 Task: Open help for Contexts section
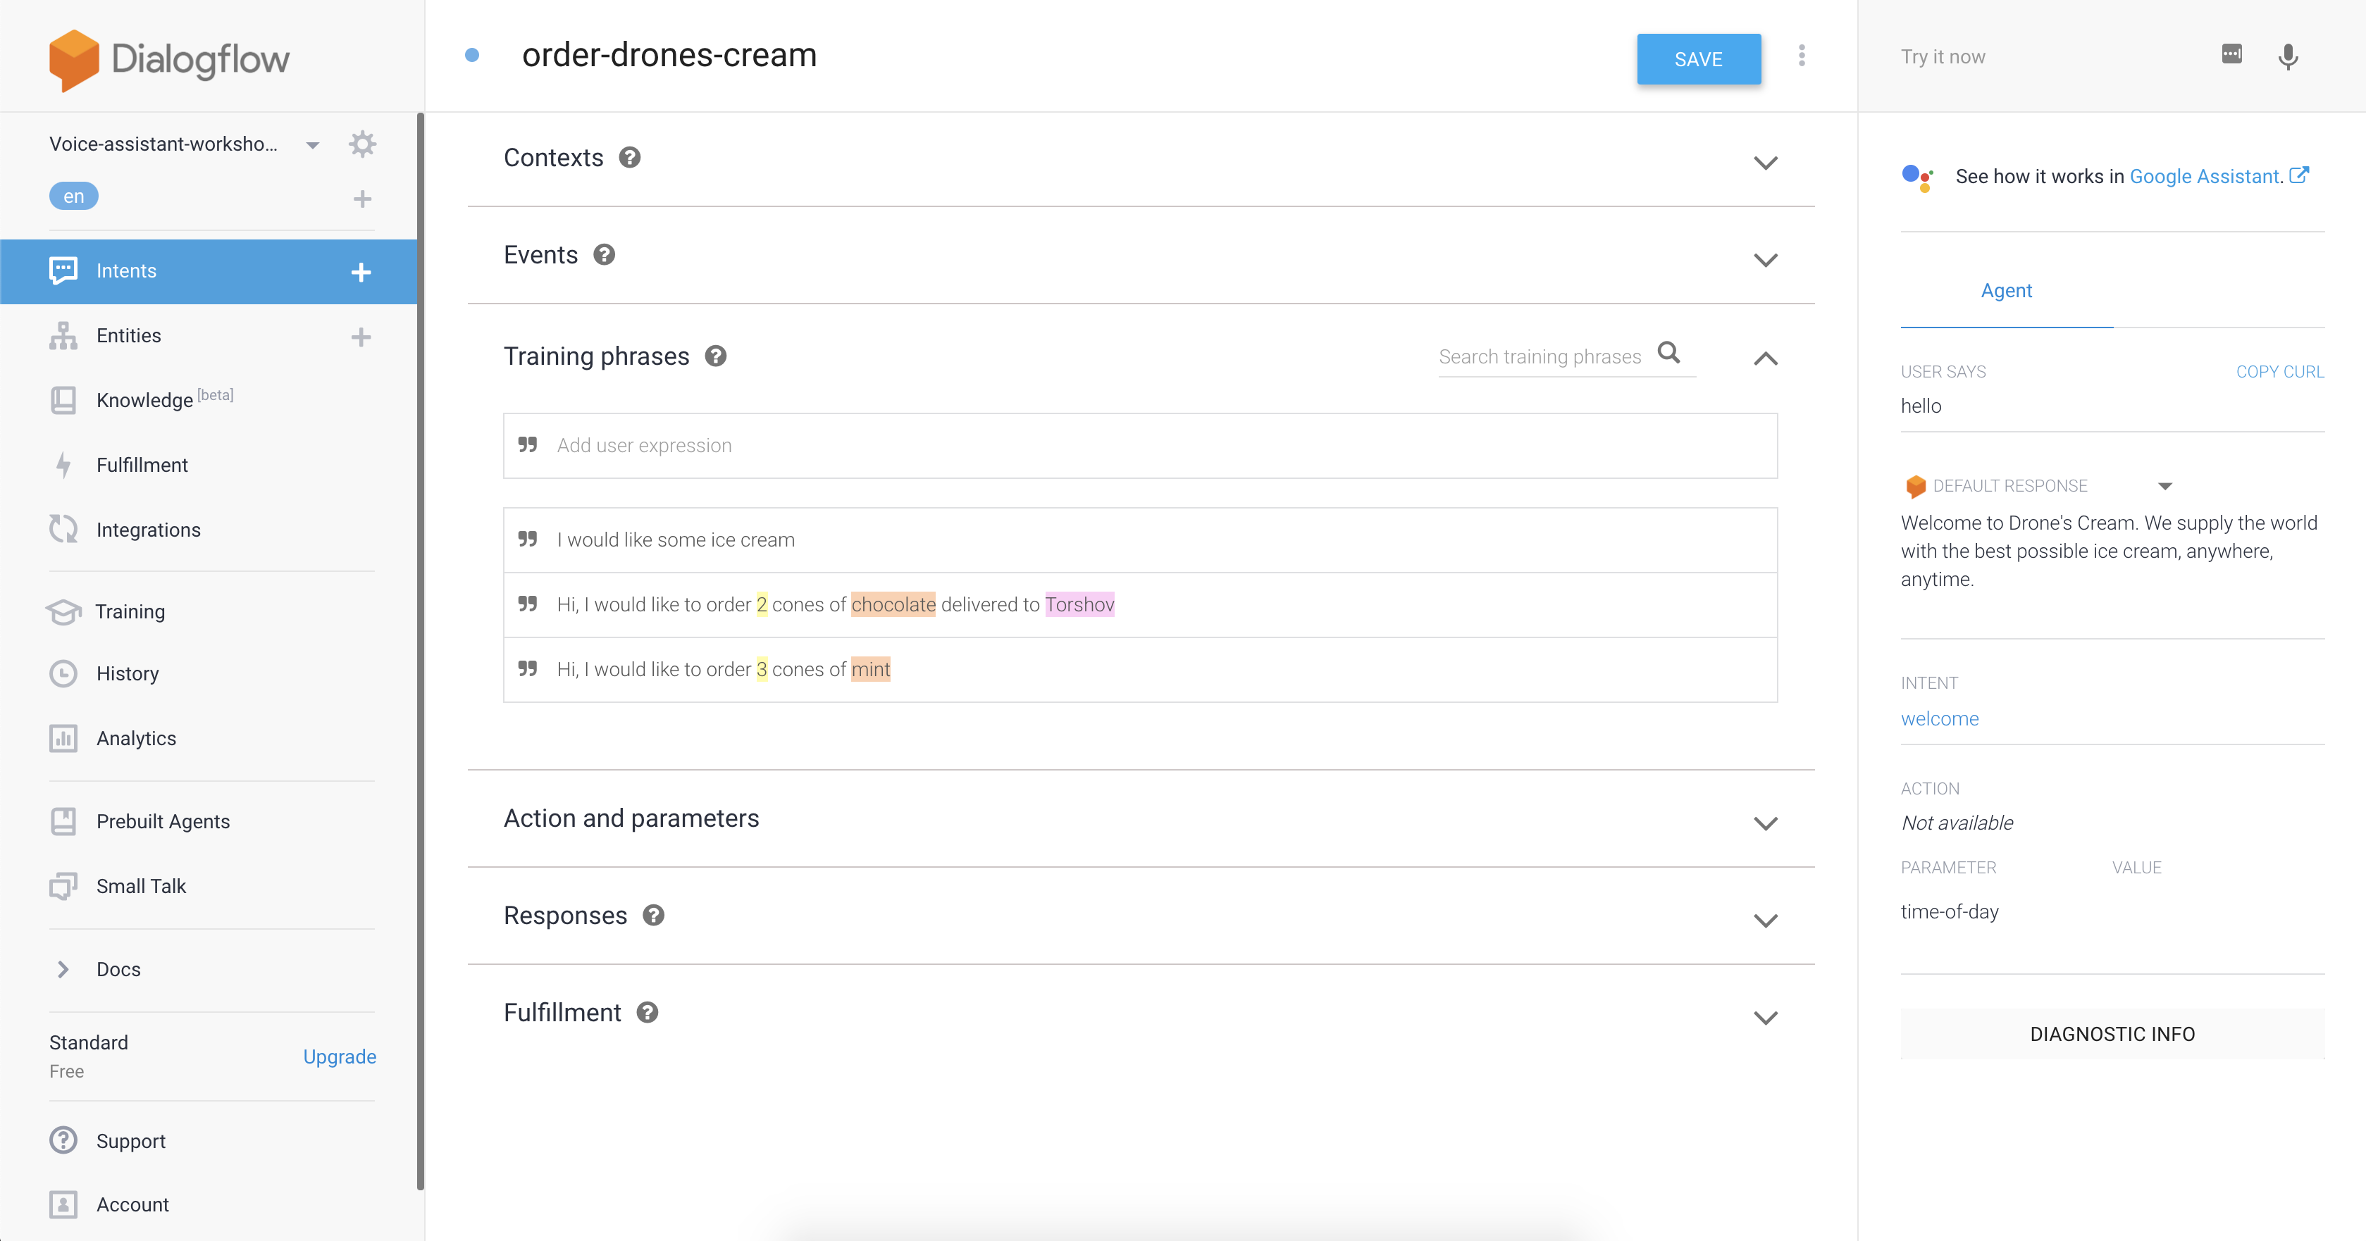click(629, 158)
